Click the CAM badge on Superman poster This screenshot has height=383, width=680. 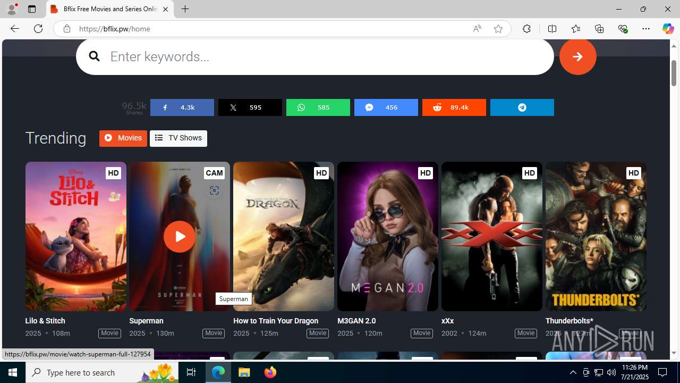pyautogui.click(x=214, y=173)
